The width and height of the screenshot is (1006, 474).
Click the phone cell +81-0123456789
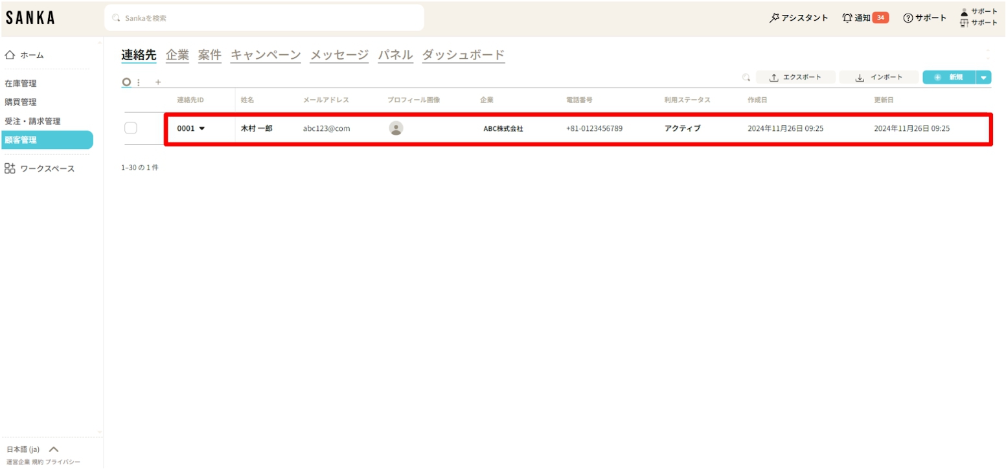(594, 129)
